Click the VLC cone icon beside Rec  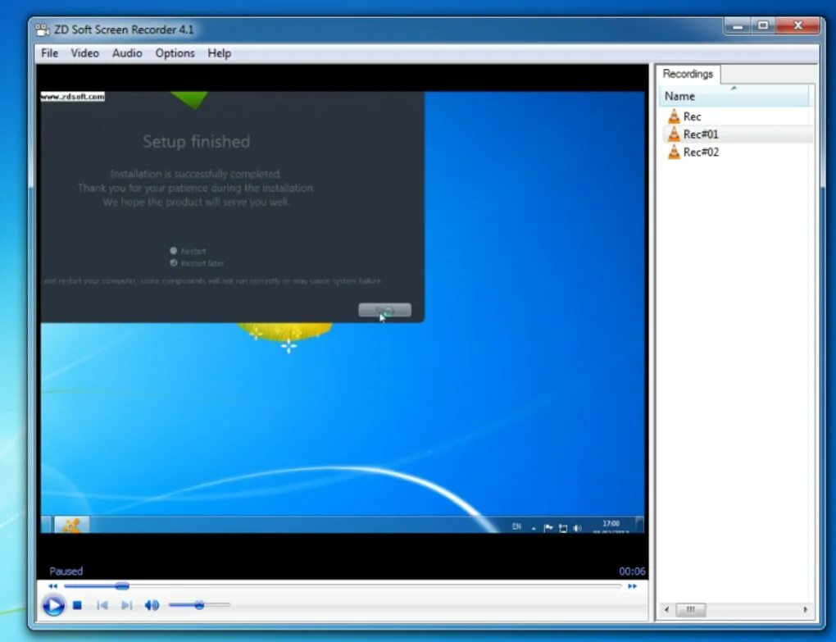674,116
